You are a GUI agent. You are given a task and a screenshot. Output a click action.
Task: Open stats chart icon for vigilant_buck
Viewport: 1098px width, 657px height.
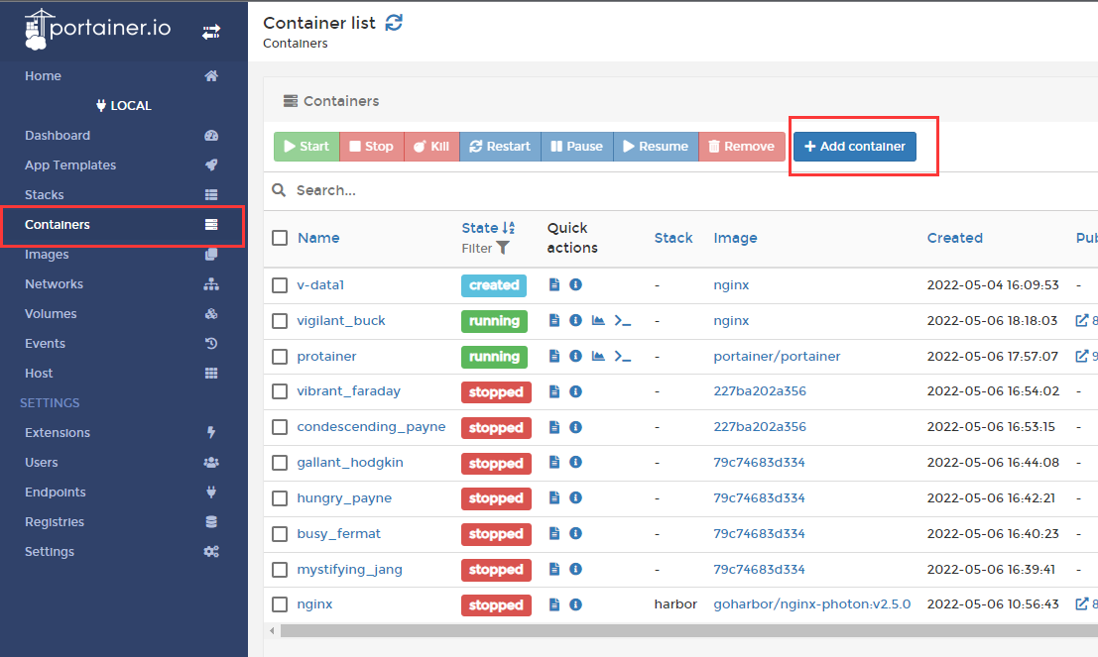598,320
